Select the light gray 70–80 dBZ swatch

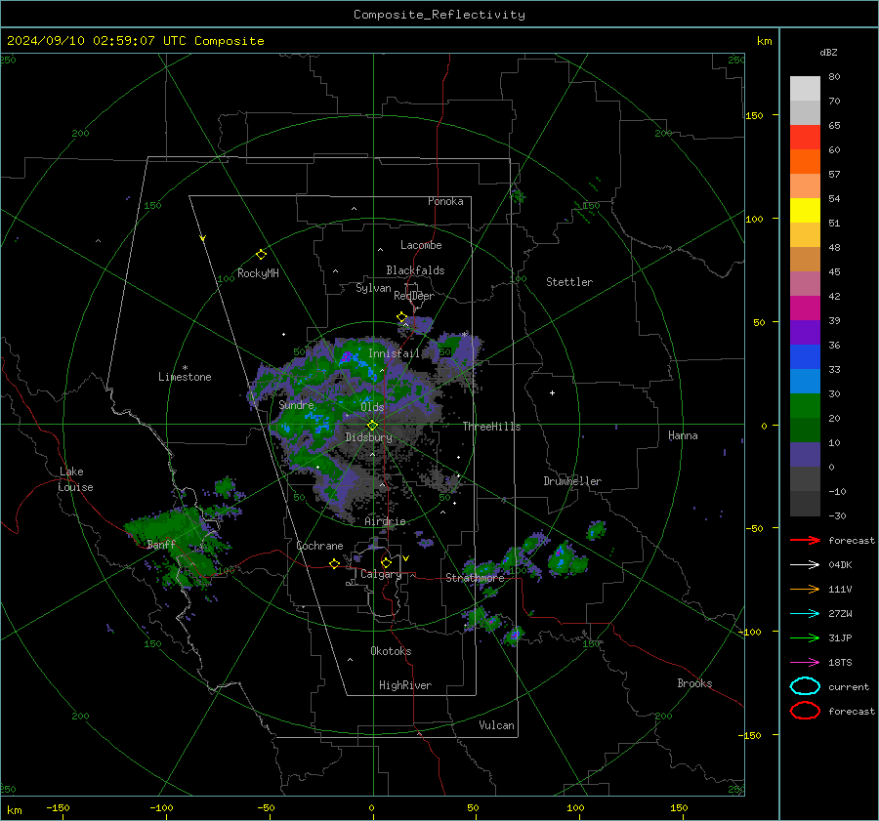click(x=805, y=89)
